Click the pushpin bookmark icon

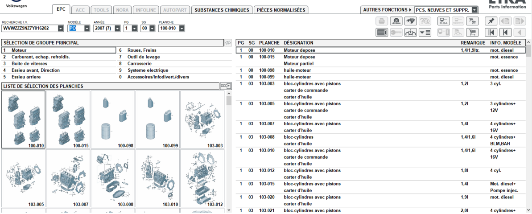coord(491,21)
